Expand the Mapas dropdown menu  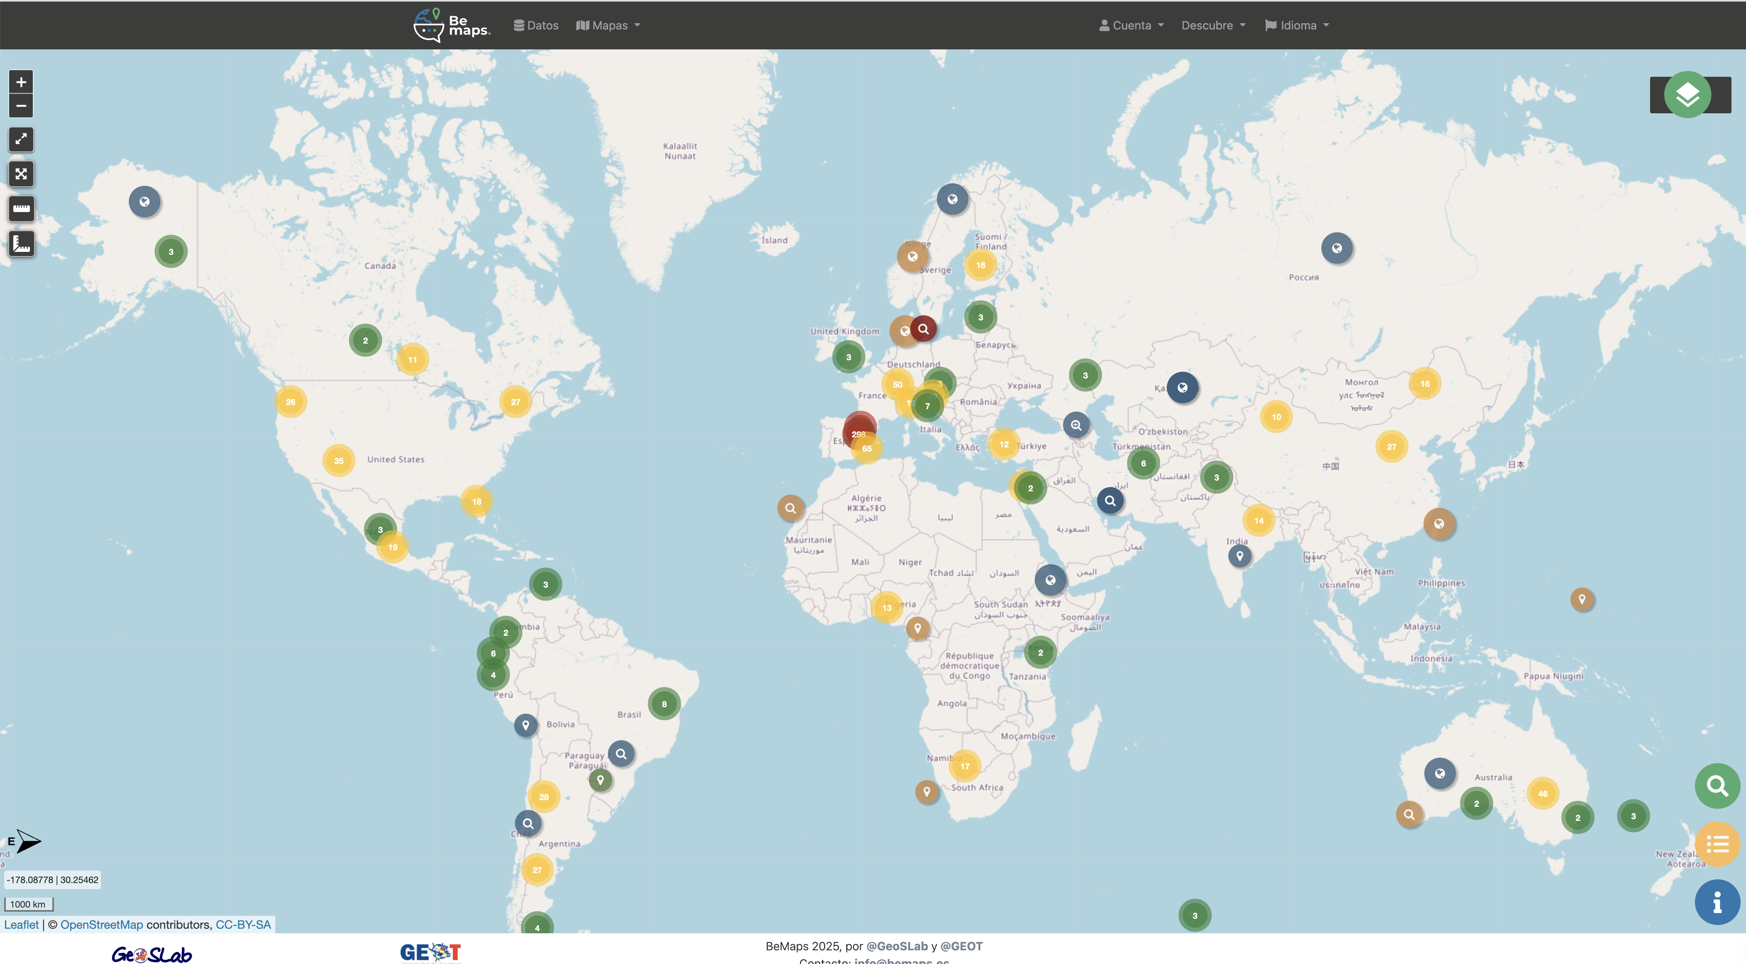(x=608, y=25)
